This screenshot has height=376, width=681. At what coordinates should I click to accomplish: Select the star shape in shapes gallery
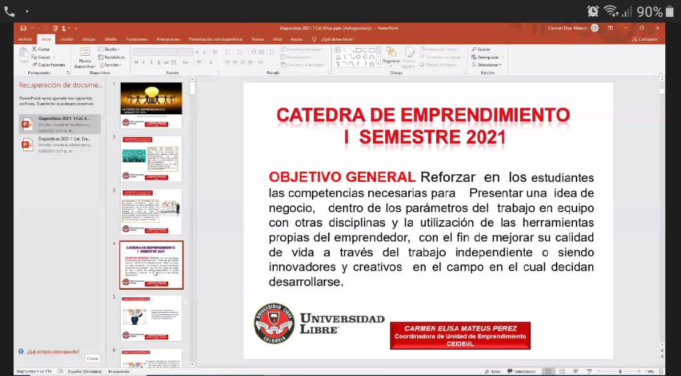click(x=372, y=64)
